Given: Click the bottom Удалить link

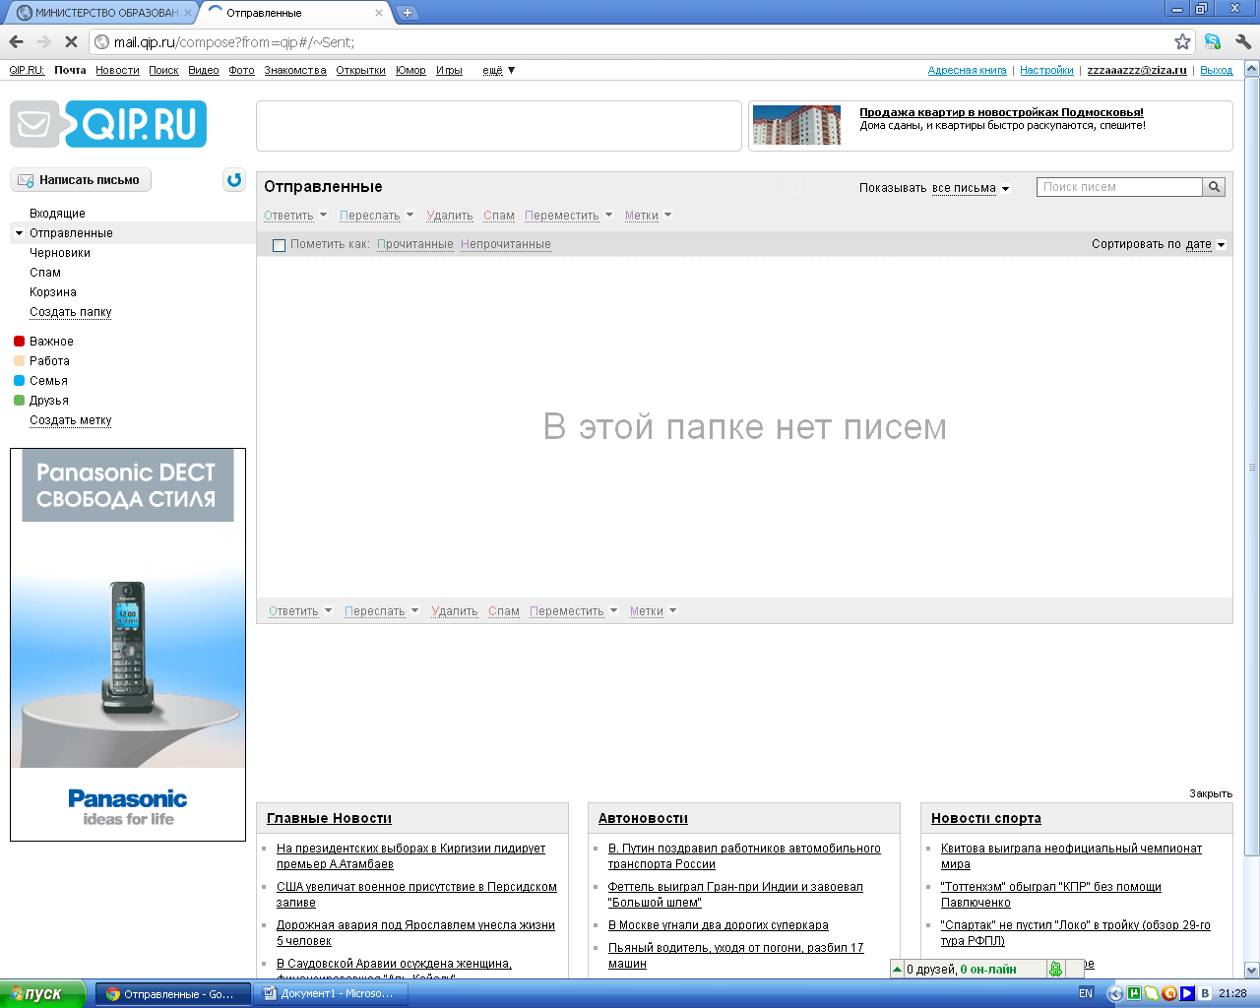Looking at the screenshot, I should pyautogui.click(x=455, y=611).
